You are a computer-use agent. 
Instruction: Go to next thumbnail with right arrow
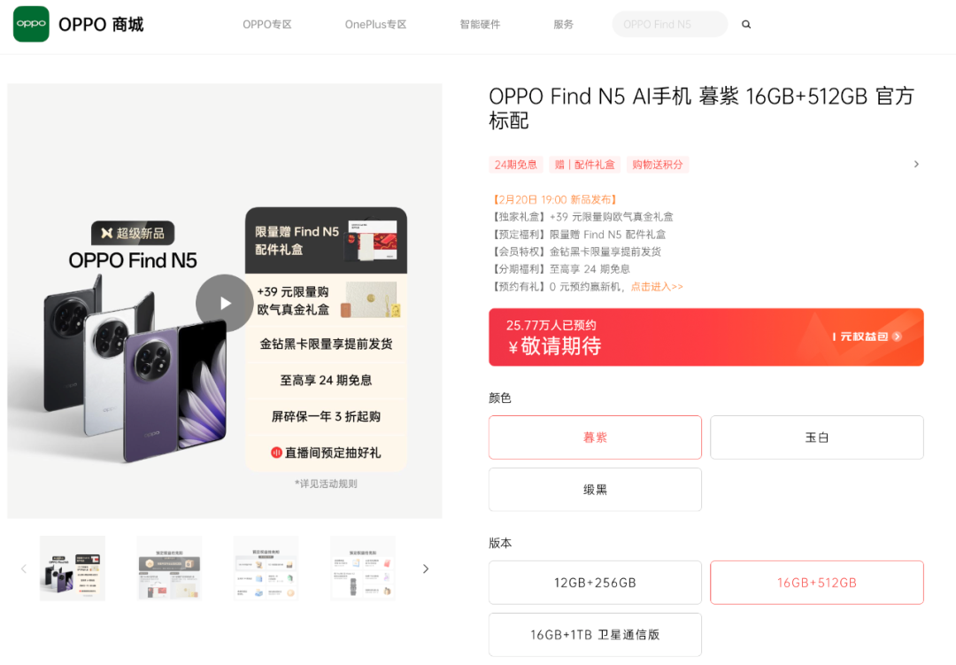[x=426, y=568]
